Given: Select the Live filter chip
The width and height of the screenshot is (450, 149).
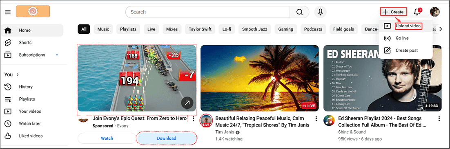Looking at the screenshot, I should point(151,29).
